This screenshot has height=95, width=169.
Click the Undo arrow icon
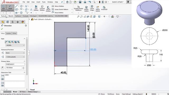(90, 2)
